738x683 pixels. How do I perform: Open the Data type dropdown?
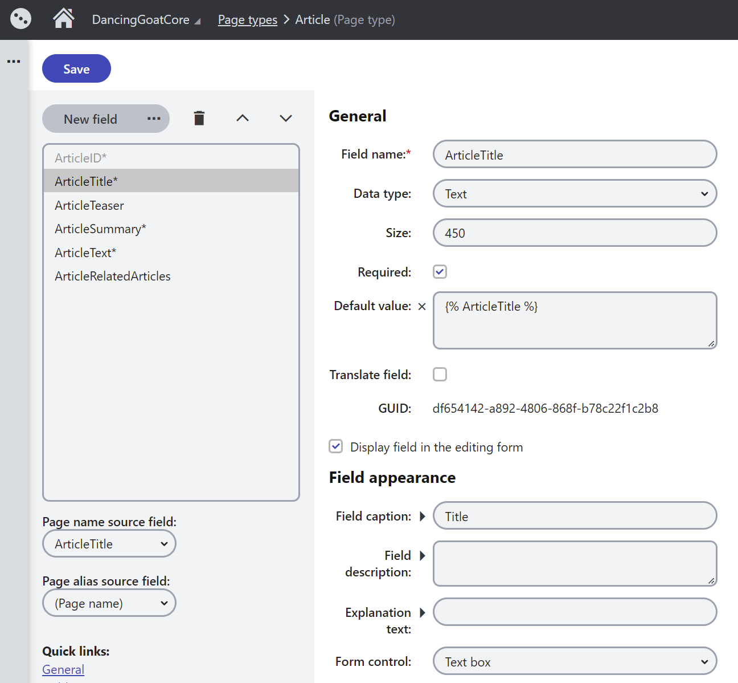tap(575, 194)
